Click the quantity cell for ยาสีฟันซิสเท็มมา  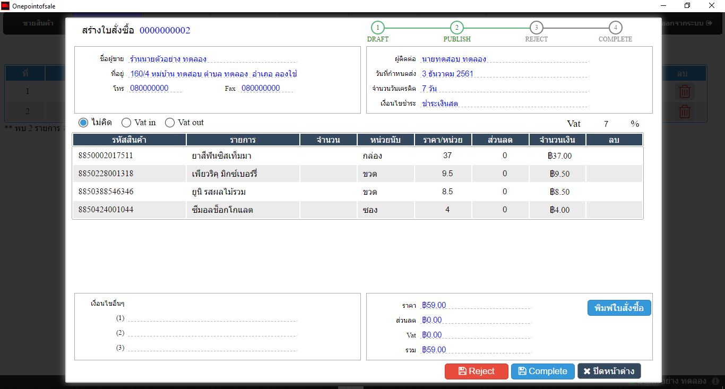tap(329, 156)
